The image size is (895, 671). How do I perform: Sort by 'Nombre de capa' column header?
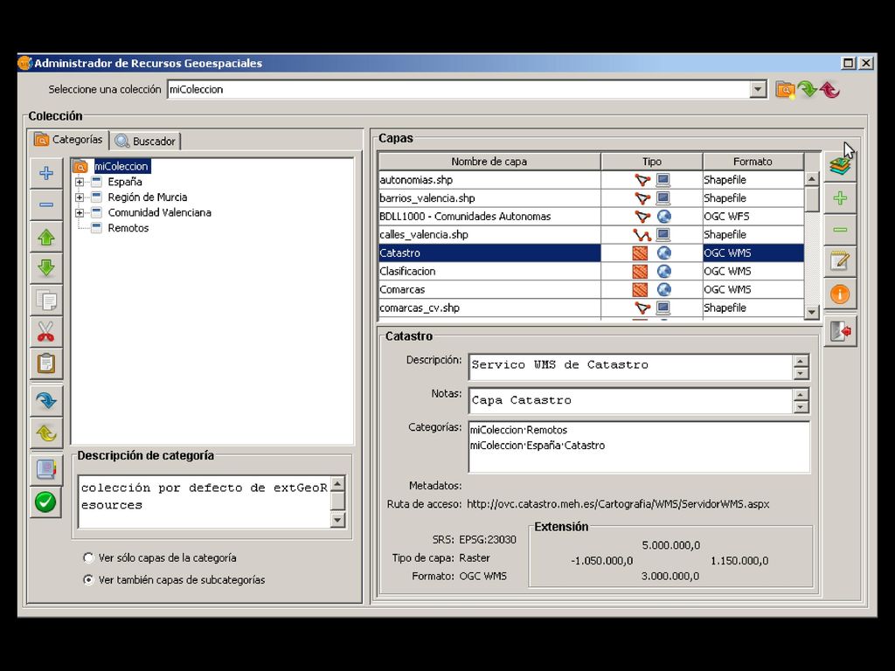coord(489,162)
